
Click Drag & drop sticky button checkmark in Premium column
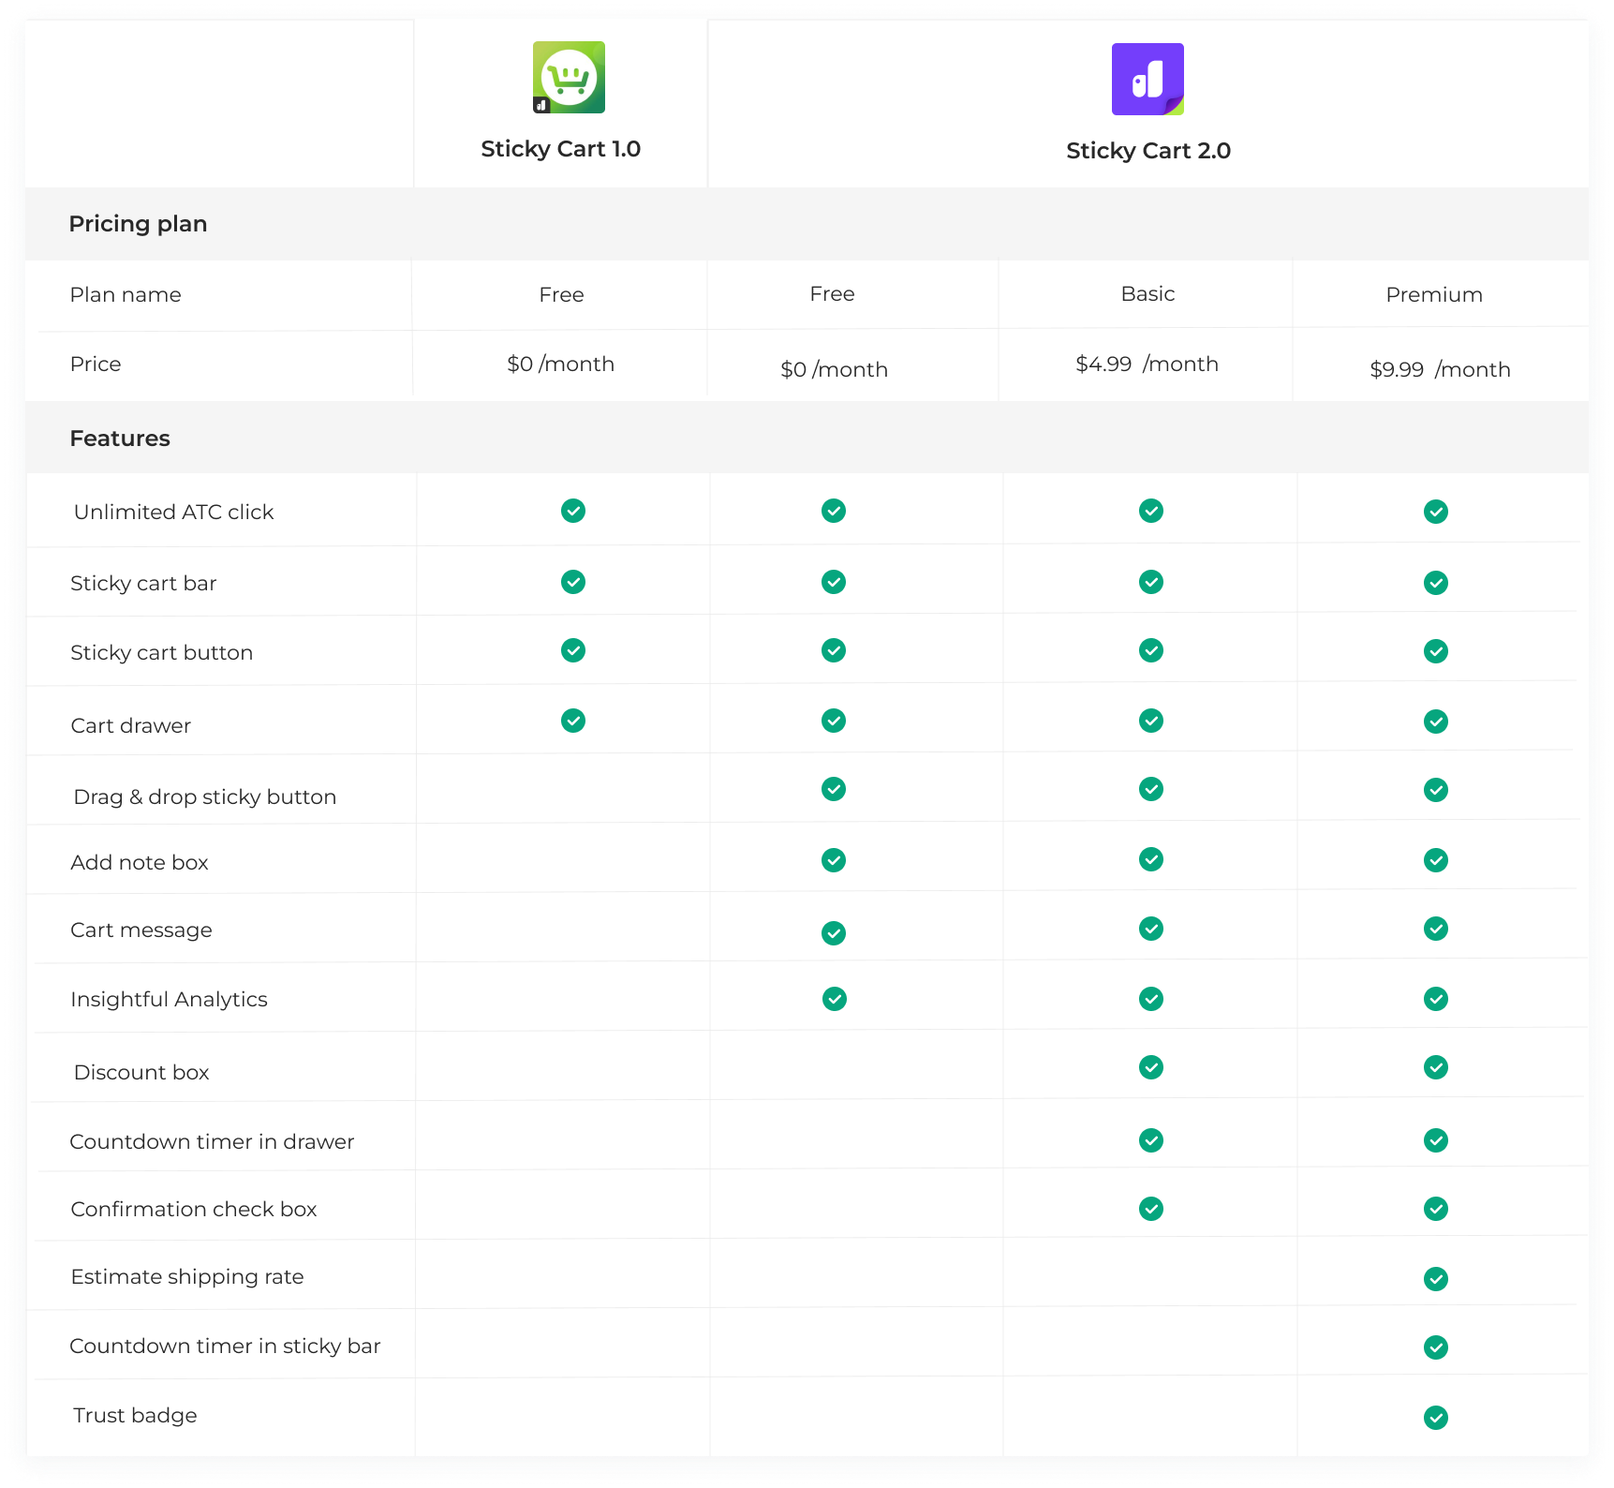pos(1436,790)
